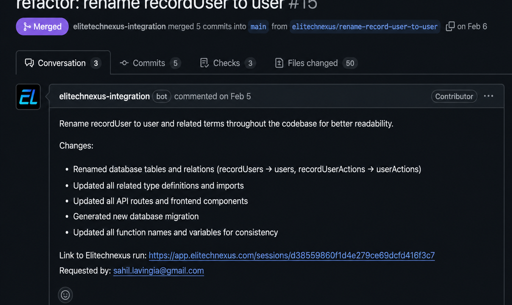Add an emoji reaction to the comment
This screenshot has height=305, width=512.
(65, 295)
